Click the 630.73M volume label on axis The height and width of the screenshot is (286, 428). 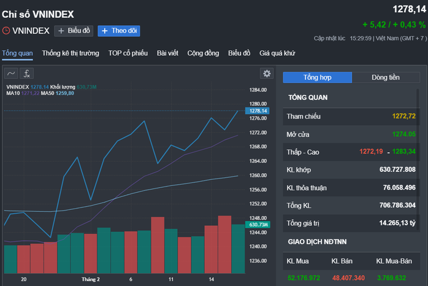(x=258, y=225)
